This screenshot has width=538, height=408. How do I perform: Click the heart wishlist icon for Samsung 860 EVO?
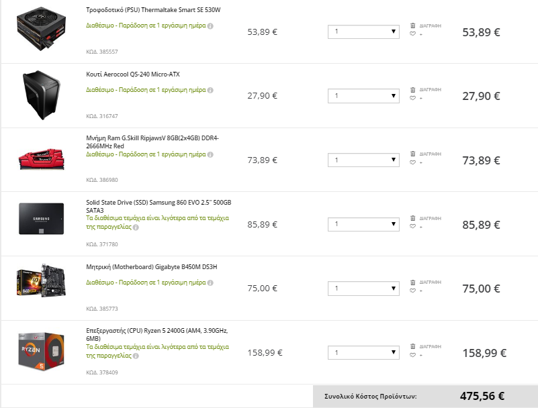click(413, 226)
